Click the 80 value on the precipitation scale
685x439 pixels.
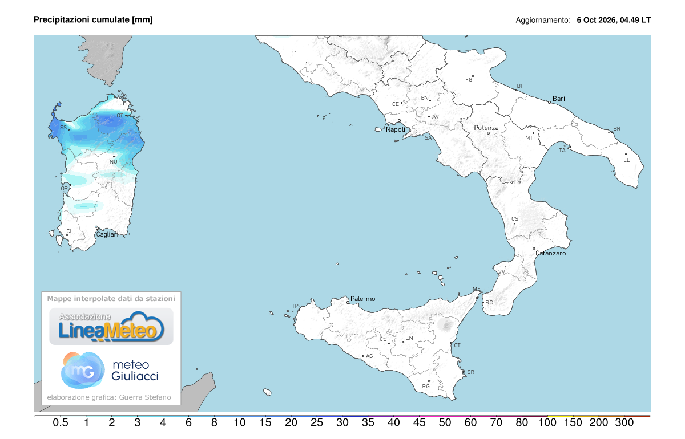tap(522, 423)
